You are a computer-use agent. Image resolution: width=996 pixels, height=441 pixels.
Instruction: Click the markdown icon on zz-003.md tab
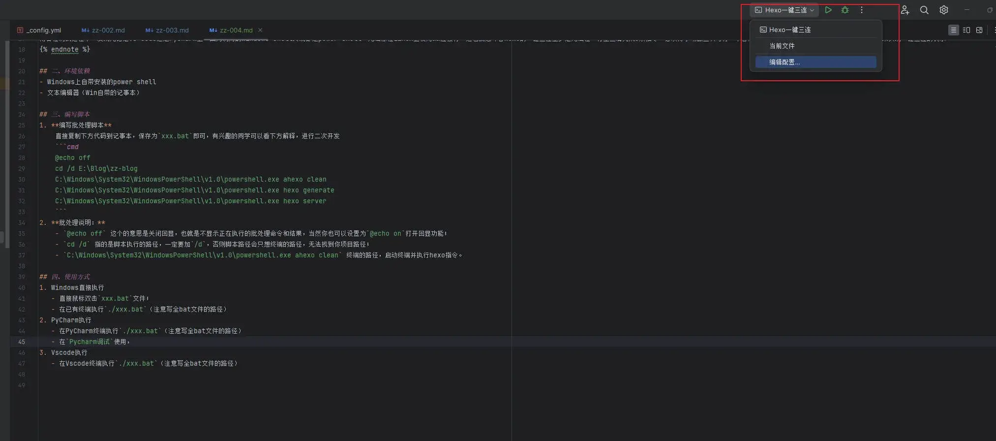pyautogui.click(x=149, y=30)
